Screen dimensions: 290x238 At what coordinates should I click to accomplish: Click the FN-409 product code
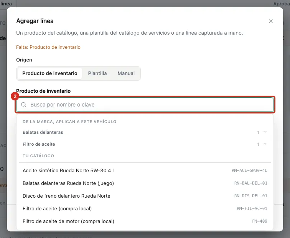260,221
